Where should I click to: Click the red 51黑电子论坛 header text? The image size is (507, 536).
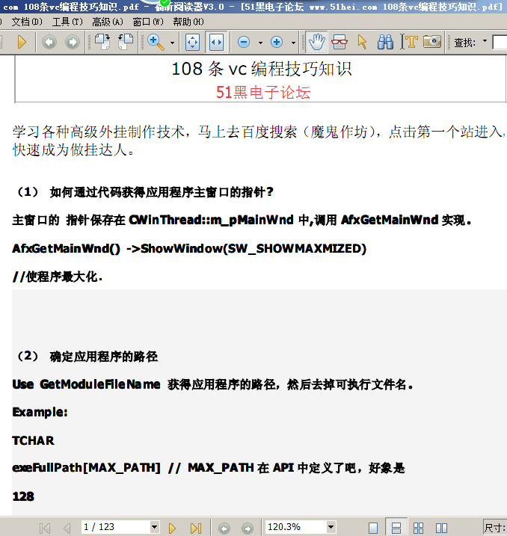tap(263, 92)
